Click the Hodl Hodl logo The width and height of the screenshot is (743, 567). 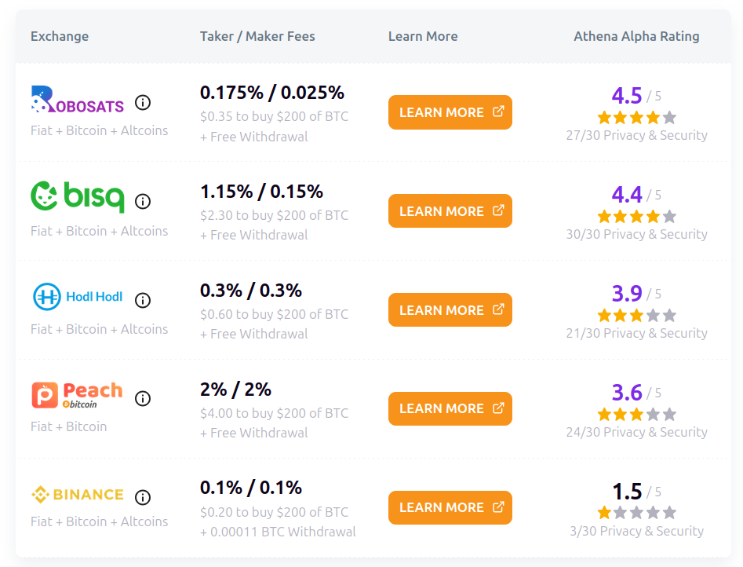pyautogui.click(x=78, y=297)
